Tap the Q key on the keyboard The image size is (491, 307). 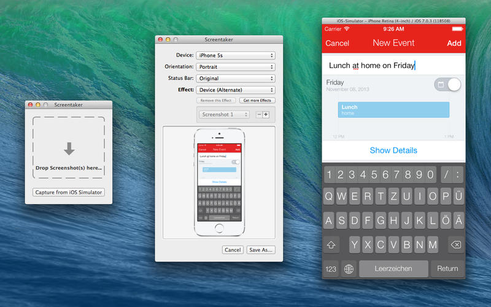coord(329,196)
